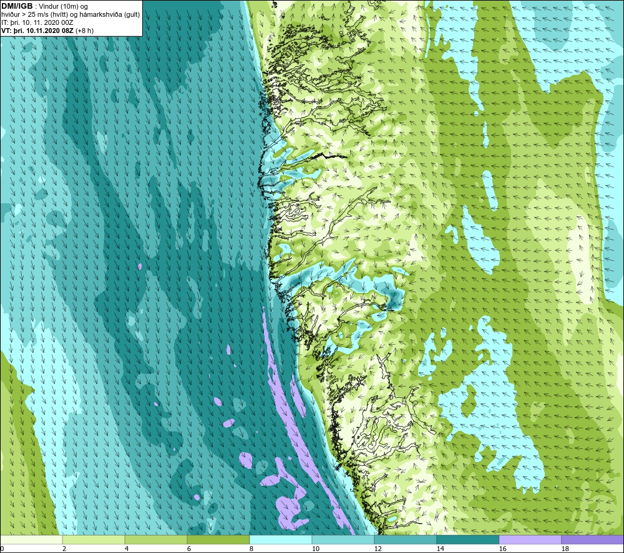Click the legend label '6'
Viewport: 624px width, 553px height.
tap(189, 549)
